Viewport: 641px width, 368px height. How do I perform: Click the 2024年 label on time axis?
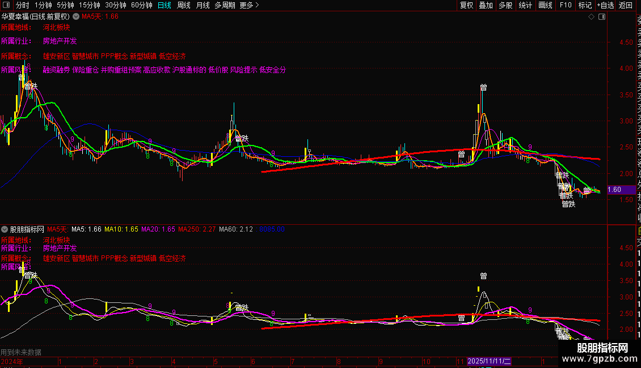(x=12, y=361)
